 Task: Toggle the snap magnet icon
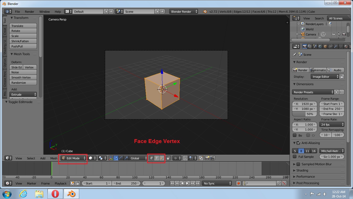tap(185, 158)
